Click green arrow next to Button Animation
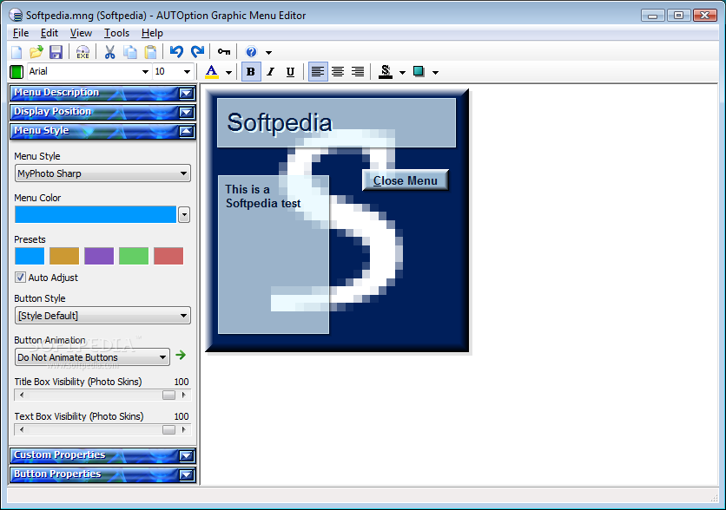 pyautogui.click(x=181, y=355)
